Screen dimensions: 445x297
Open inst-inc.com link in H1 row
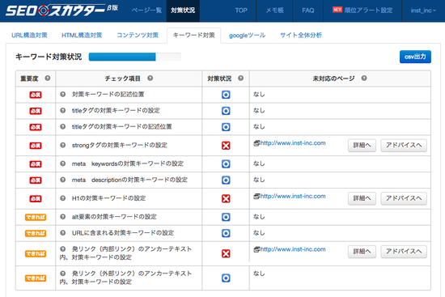(x=293, y=196)
